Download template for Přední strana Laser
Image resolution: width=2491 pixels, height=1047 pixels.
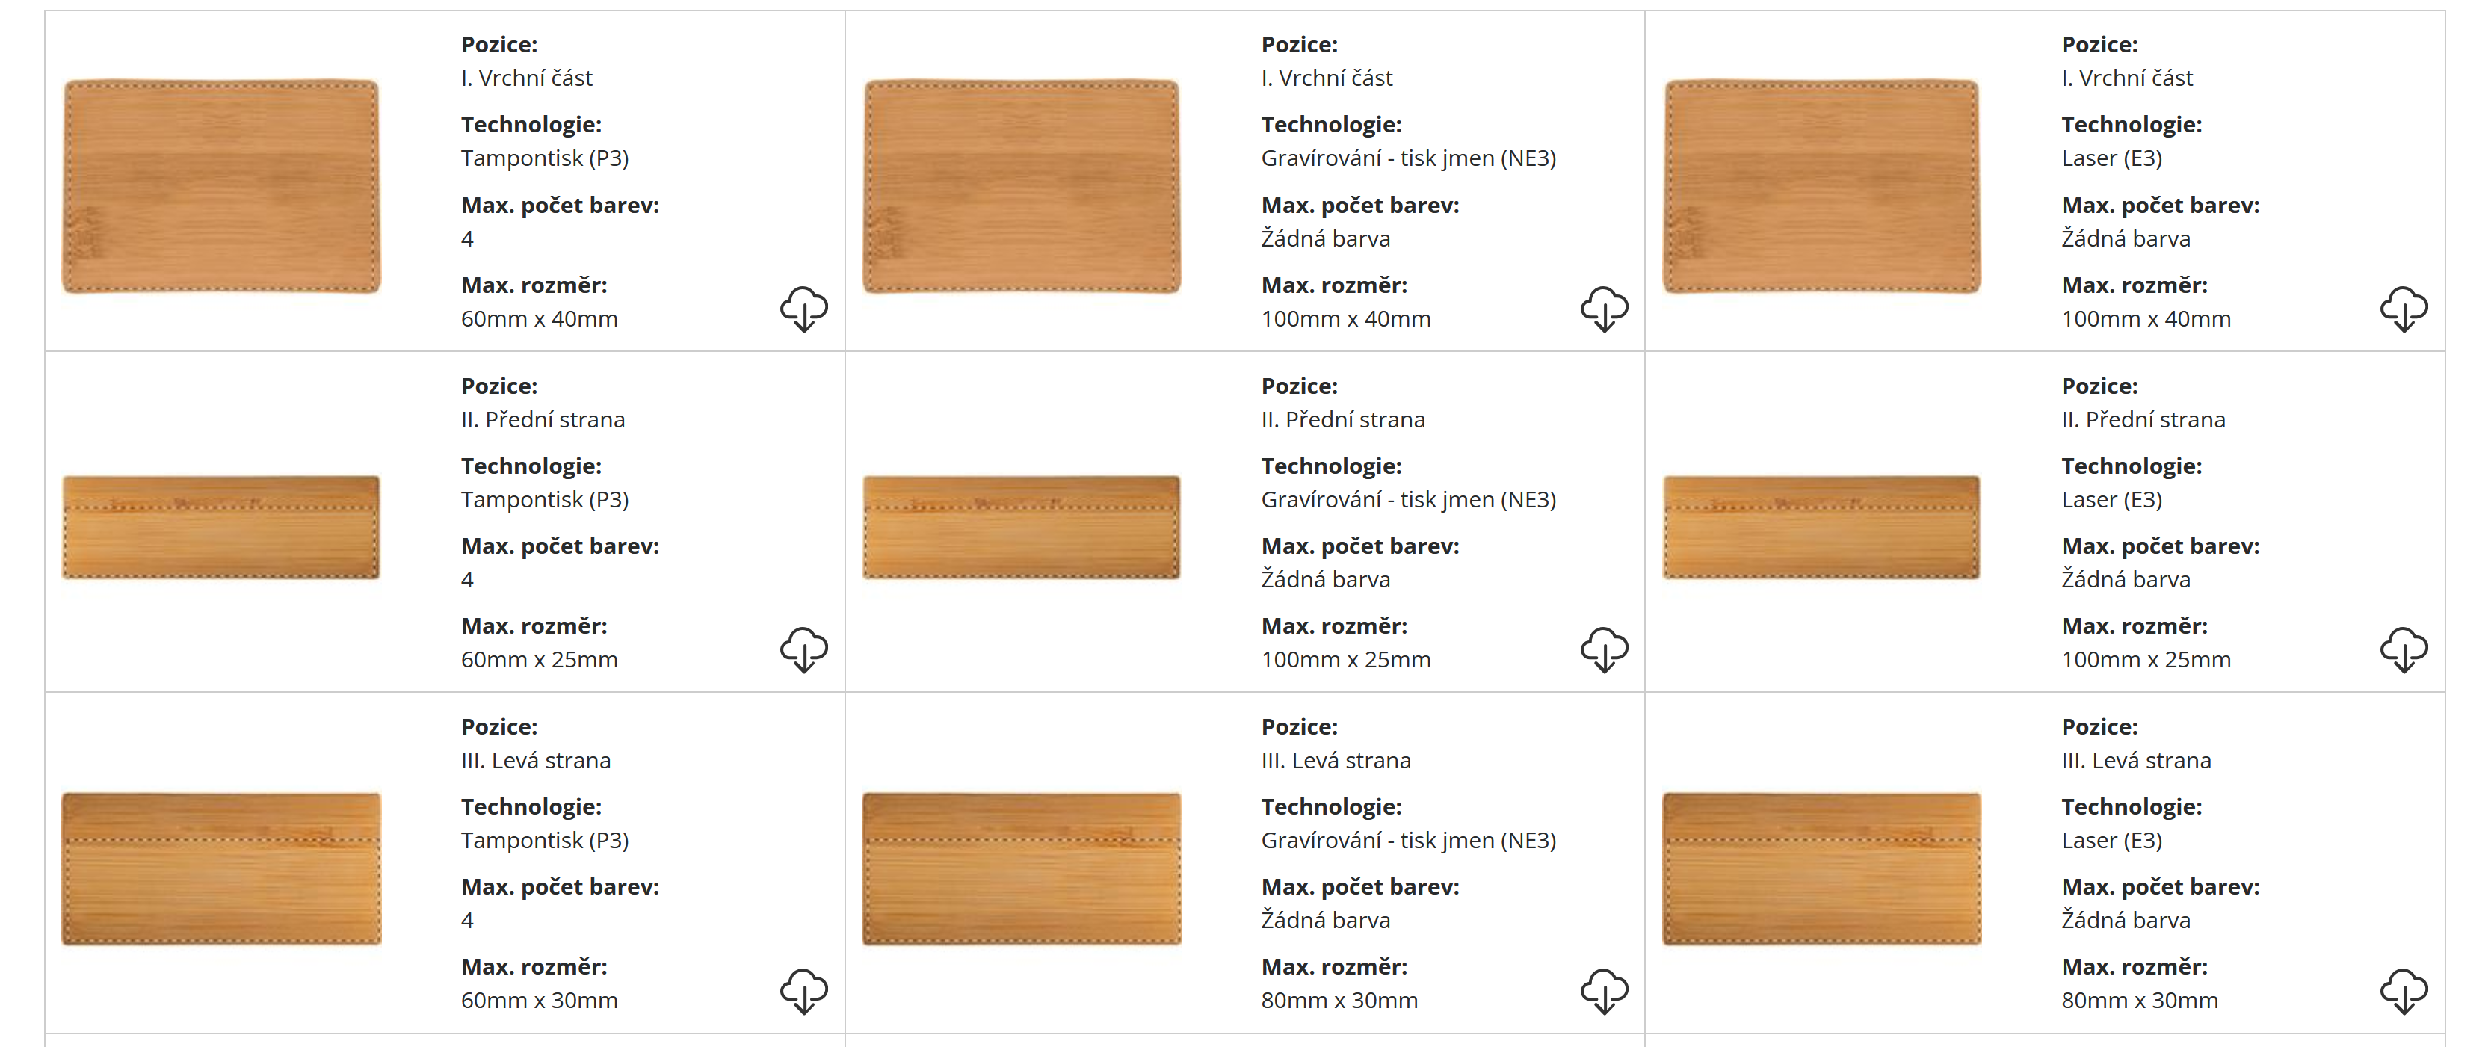pos(2403,649)
